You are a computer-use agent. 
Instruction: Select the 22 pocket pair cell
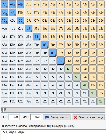pyautogui.click(x=101, y=101)
